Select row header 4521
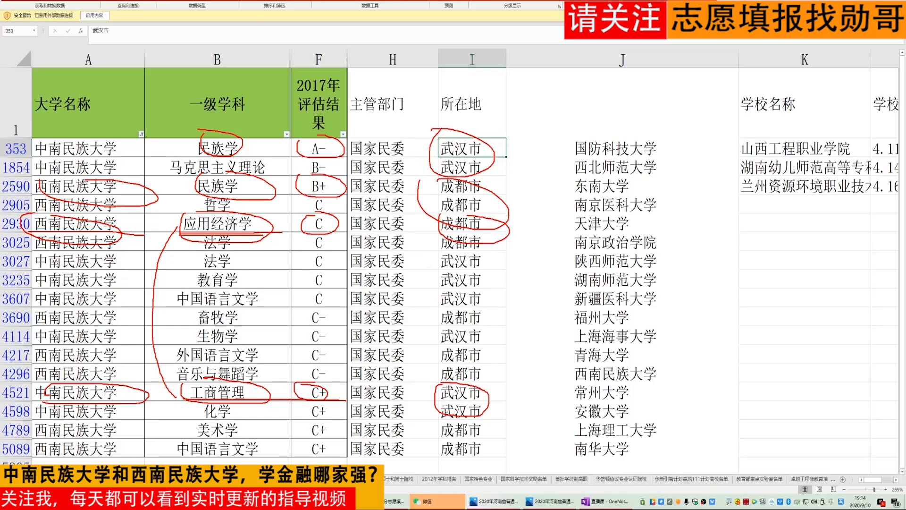The height and width of the screenshot is (510, 906). click(16, 392)
